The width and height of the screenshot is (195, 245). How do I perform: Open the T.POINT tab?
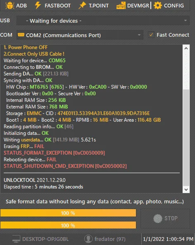pyautogui.click(x=93, y=5)
